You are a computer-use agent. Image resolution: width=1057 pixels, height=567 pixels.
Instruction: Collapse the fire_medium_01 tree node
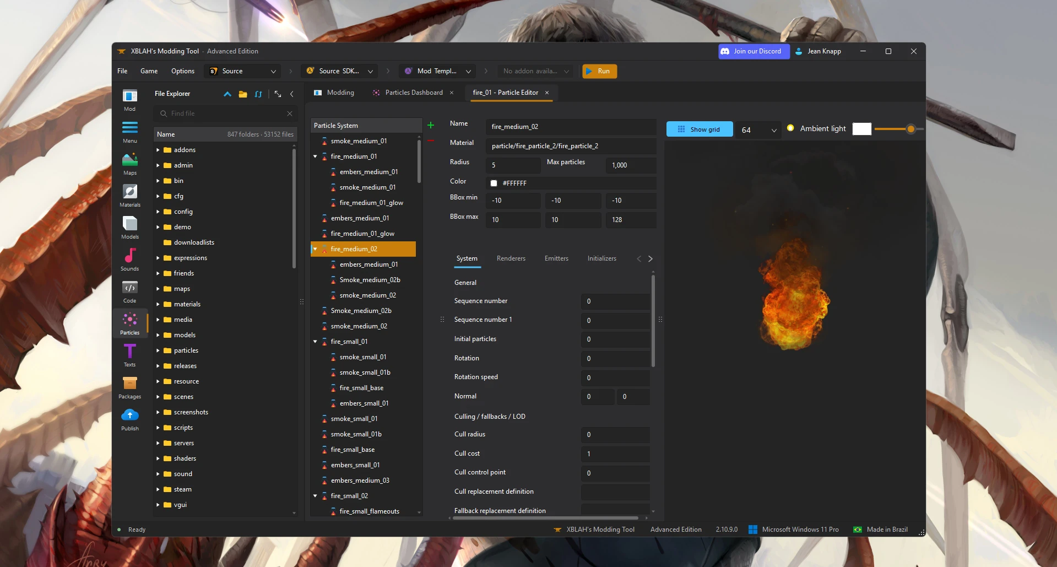click(x=315, y=156)
